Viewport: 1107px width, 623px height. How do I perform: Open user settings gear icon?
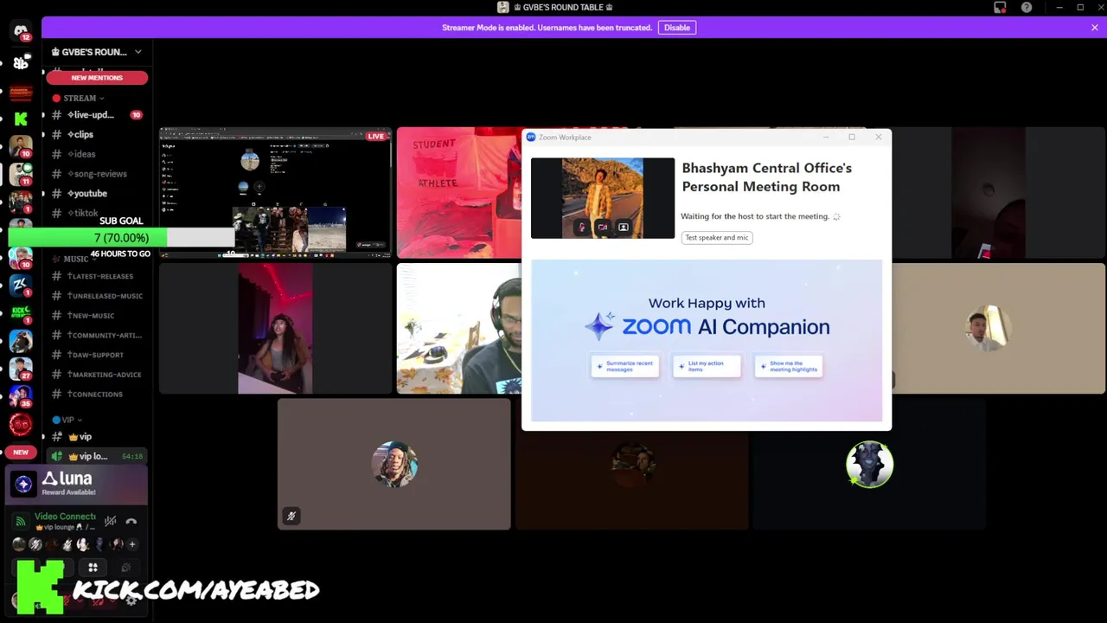131,601
